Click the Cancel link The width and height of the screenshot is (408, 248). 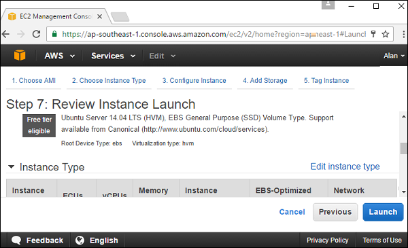tap(292, 212)
